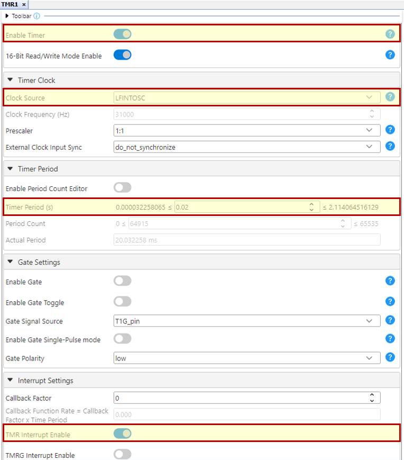Expand the Toolbar section
This screenshot has height=460, width=404.
click(x=7, y=16)
